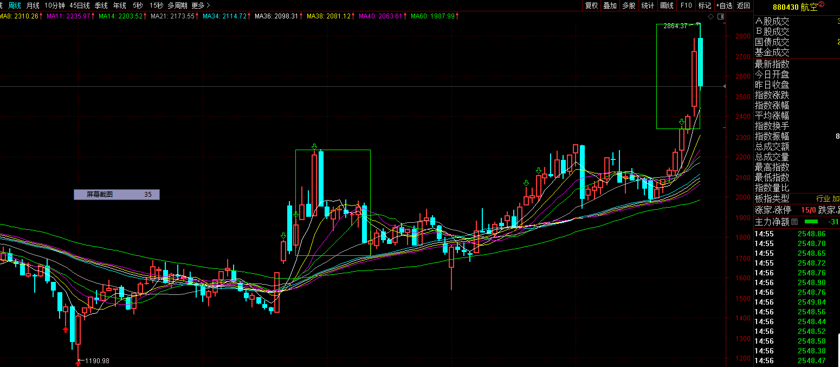Click the 昨日收盘 row
Image resolution: width=840 pixels, height=367 pixels.
coord(797,85)
